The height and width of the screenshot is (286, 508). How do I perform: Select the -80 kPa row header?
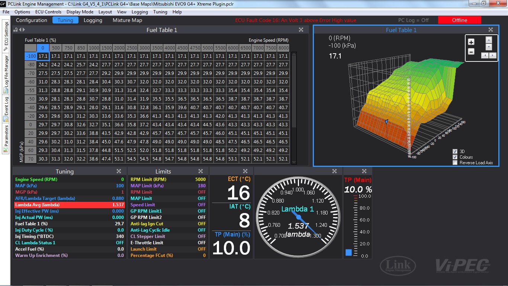30,64
